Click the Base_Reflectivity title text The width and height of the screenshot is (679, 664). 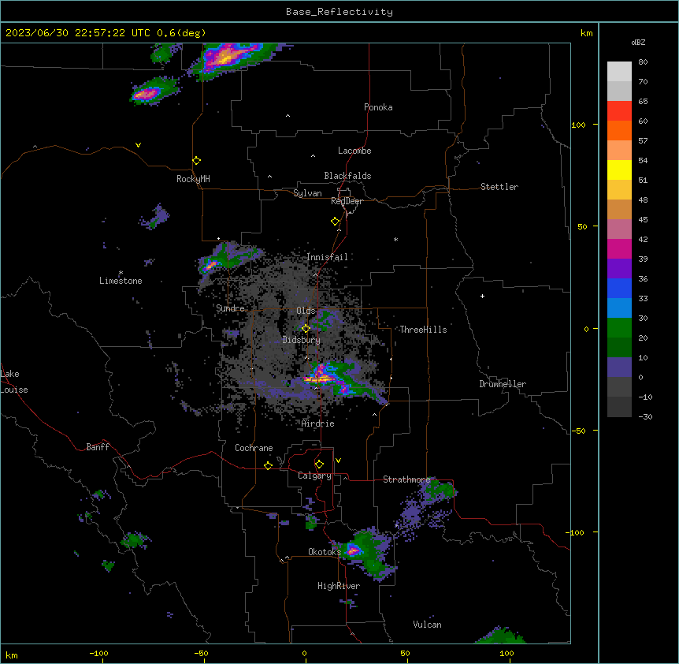tap(339, 12)
